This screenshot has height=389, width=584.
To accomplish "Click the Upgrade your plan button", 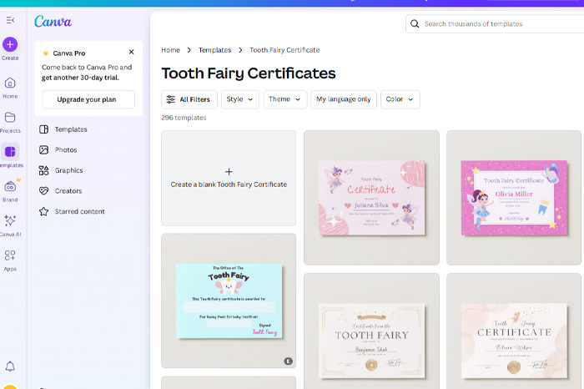I will (x=88, y=100).
